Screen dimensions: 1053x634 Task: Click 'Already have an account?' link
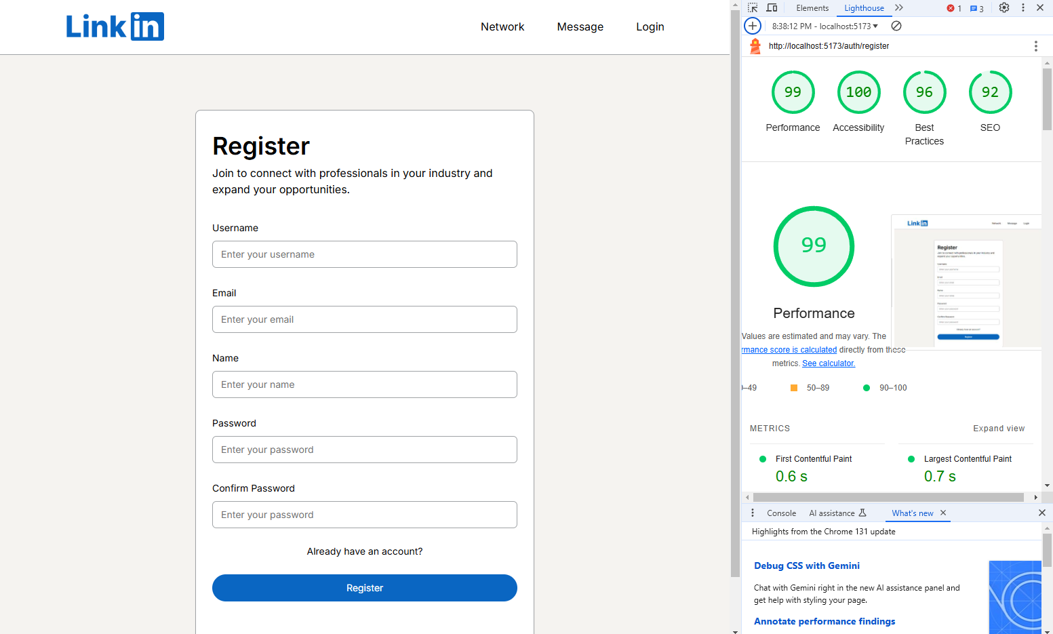(365, 551)
